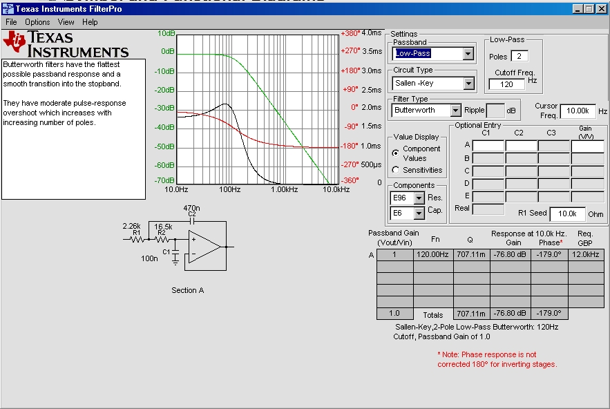Click the Totals passband gain 1.0 cell
The height and width of the screenshot is (409, 610).
click(x=394, y=313)
